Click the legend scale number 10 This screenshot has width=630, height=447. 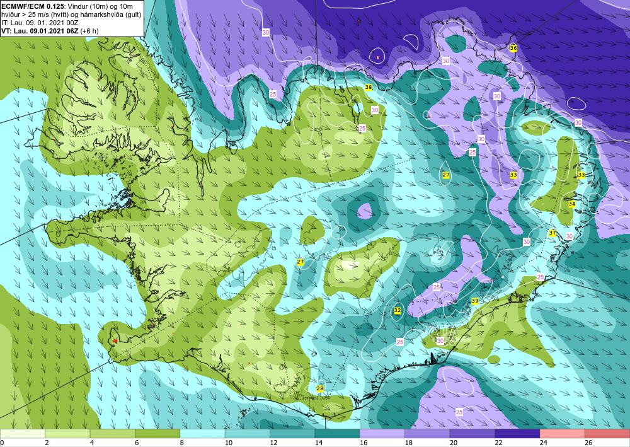coord(229,443)
